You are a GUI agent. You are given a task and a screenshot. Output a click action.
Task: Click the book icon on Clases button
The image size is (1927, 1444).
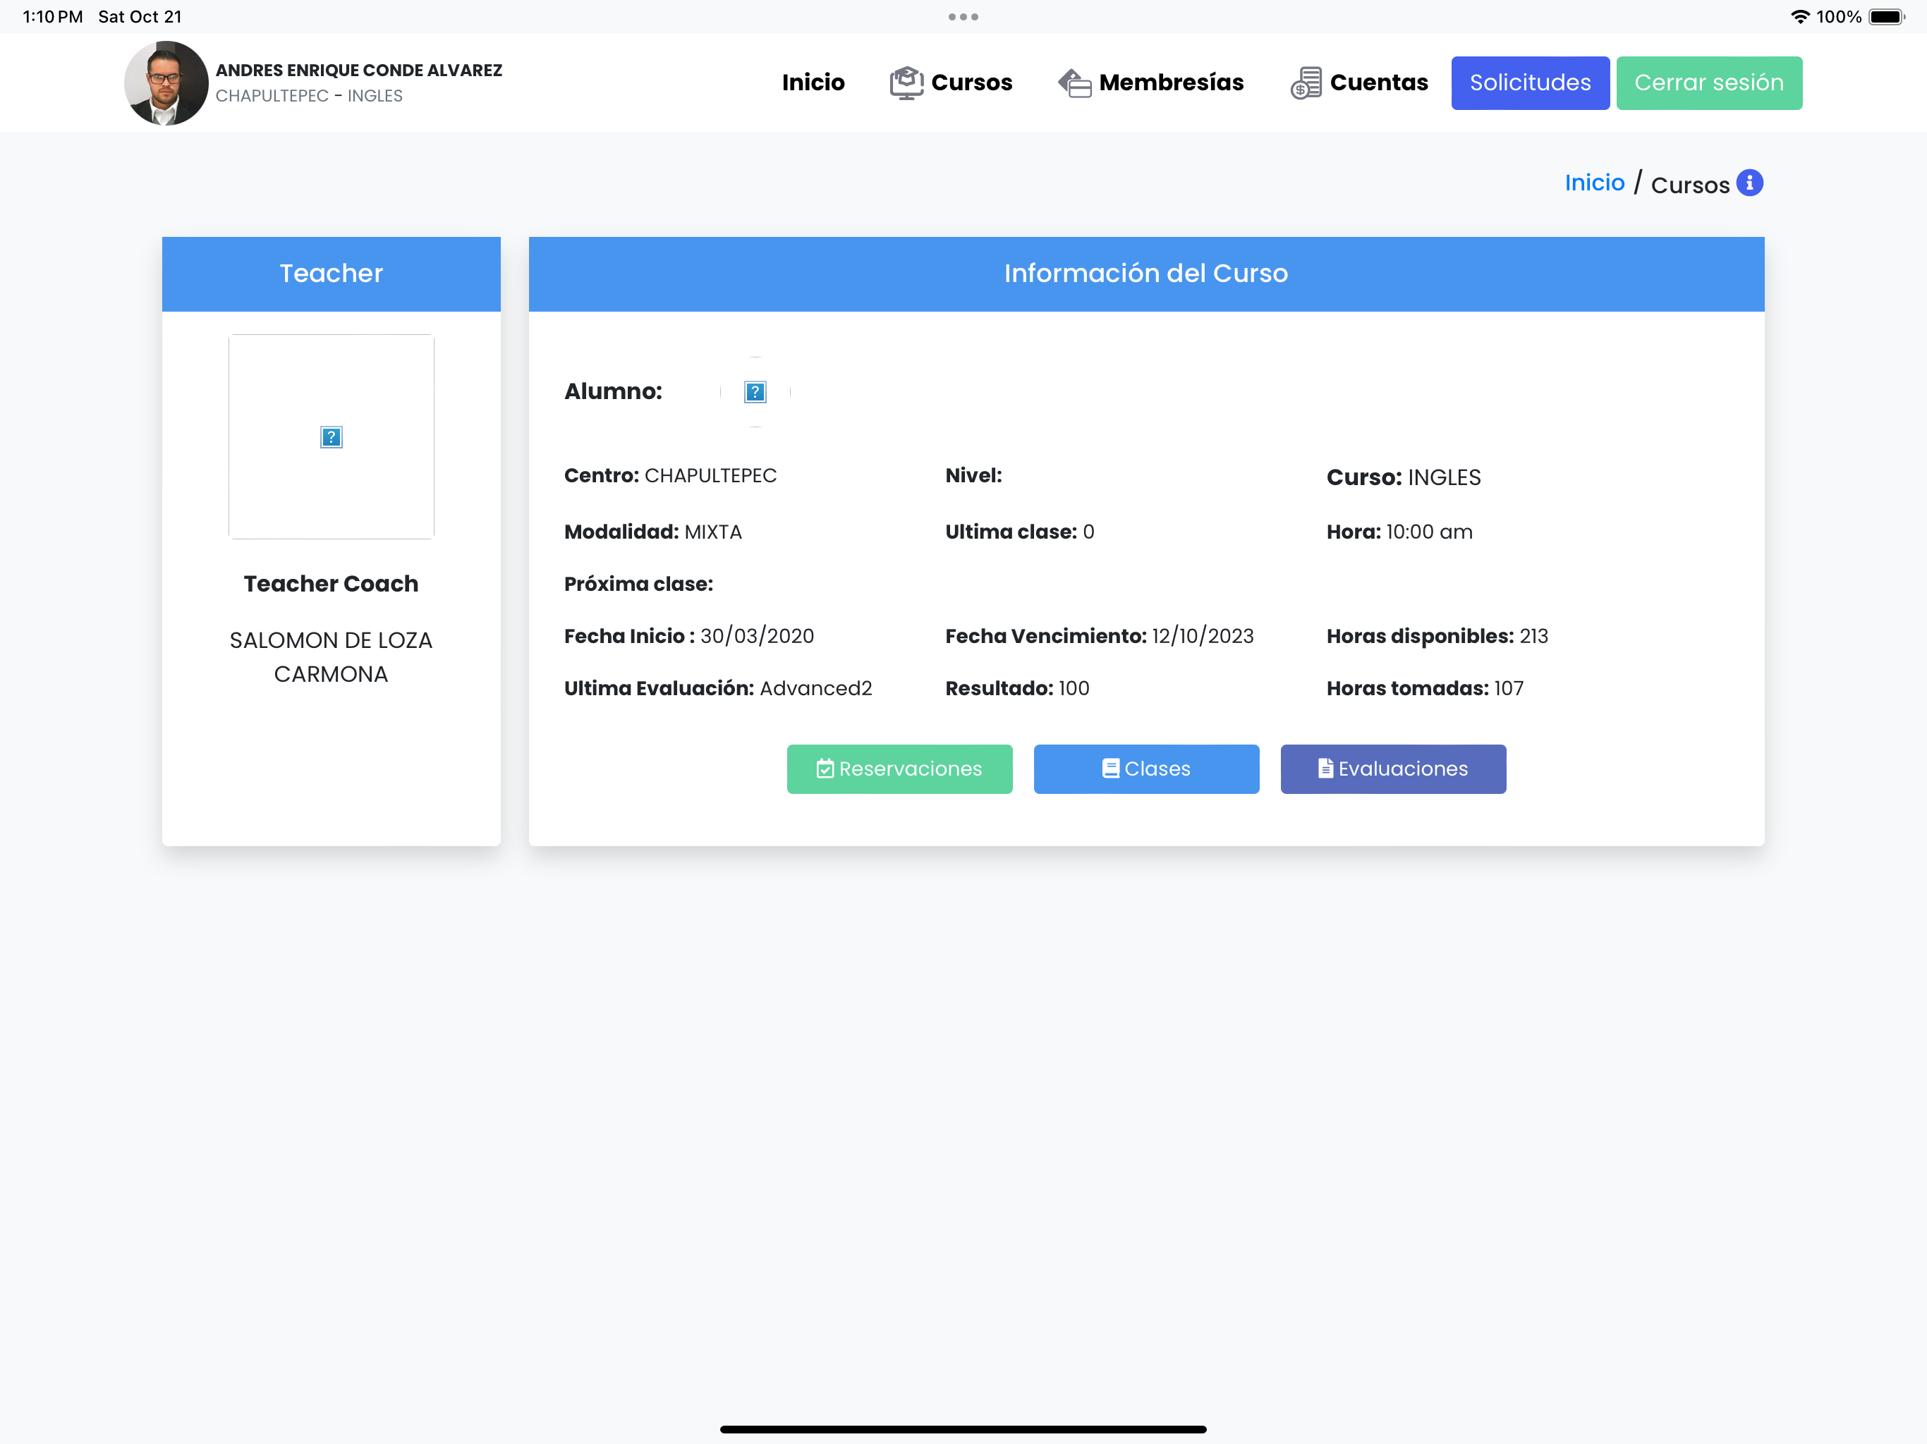[x=1110, y=768]
